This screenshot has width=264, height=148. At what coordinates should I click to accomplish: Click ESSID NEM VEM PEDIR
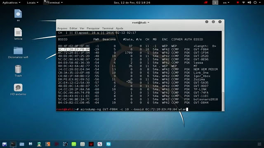[x=205, y=69]
